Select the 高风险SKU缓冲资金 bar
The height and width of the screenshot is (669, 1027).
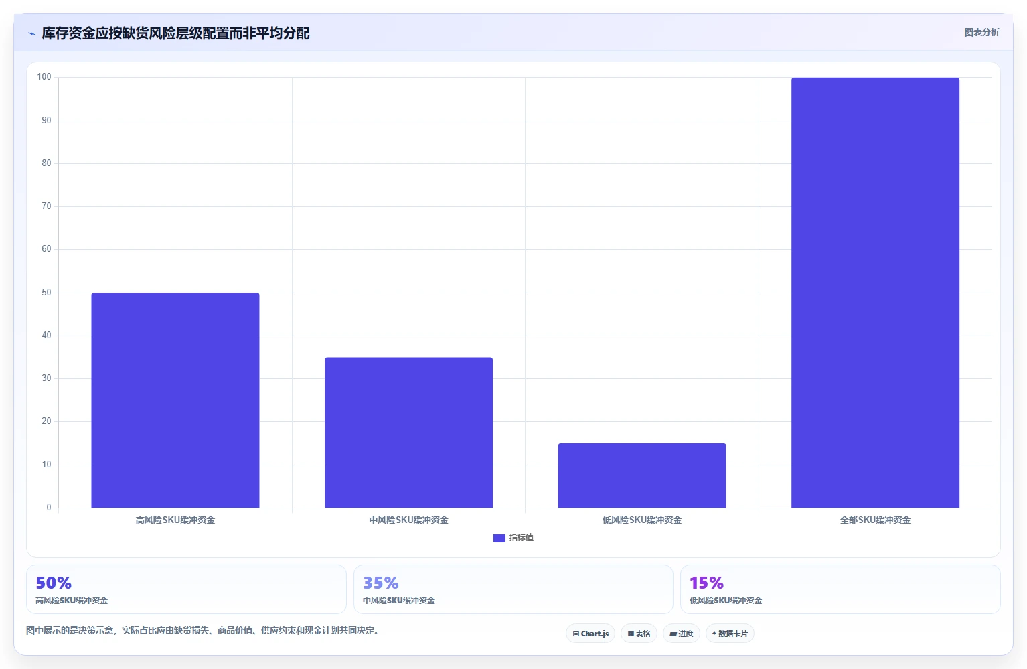click(x=175, y=400)
